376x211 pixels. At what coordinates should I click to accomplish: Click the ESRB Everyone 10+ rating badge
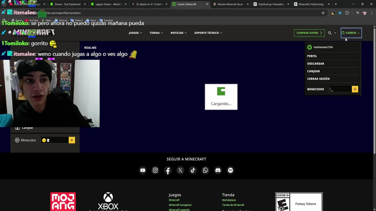pyautogui.click(x=299, y=202)
